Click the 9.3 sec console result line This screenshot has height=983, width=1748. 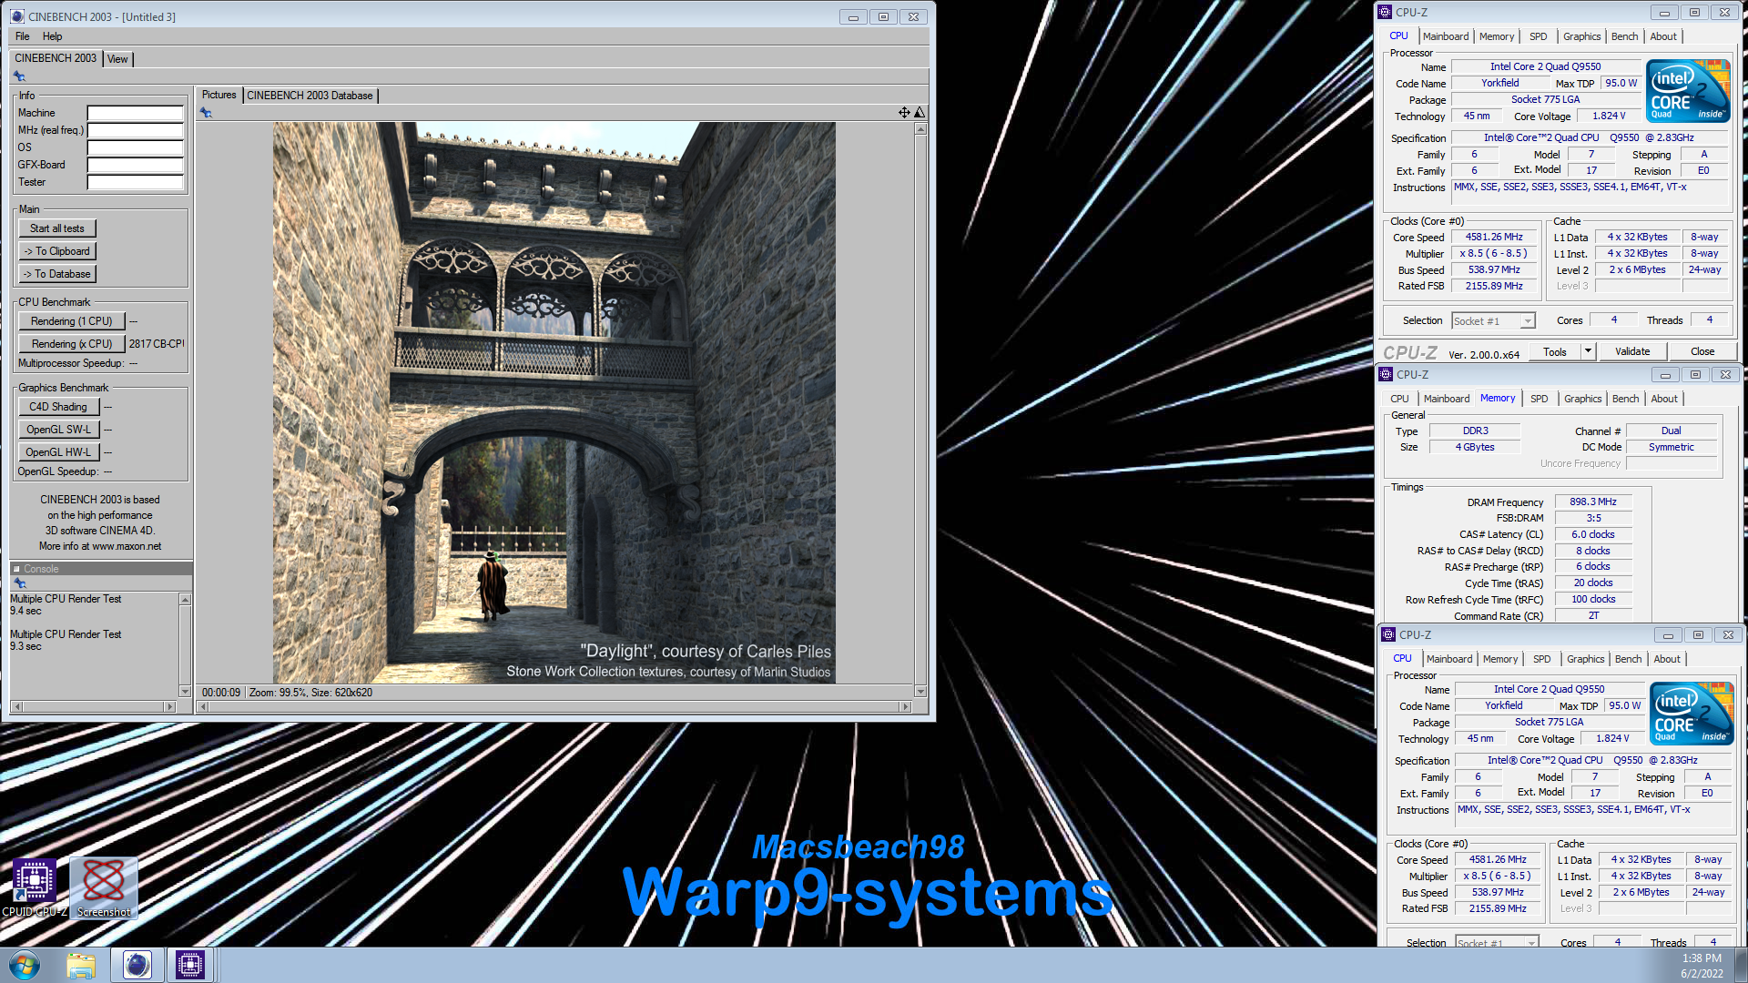point(25,646)
